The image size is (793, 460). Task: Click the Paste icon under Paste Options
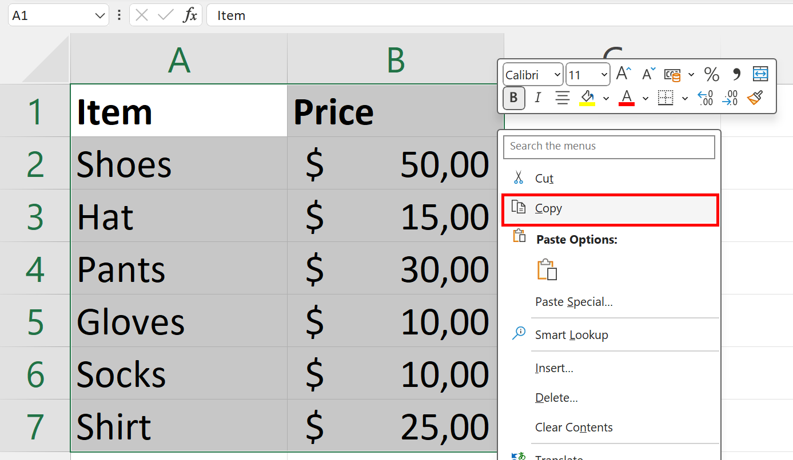pos(547,270)
